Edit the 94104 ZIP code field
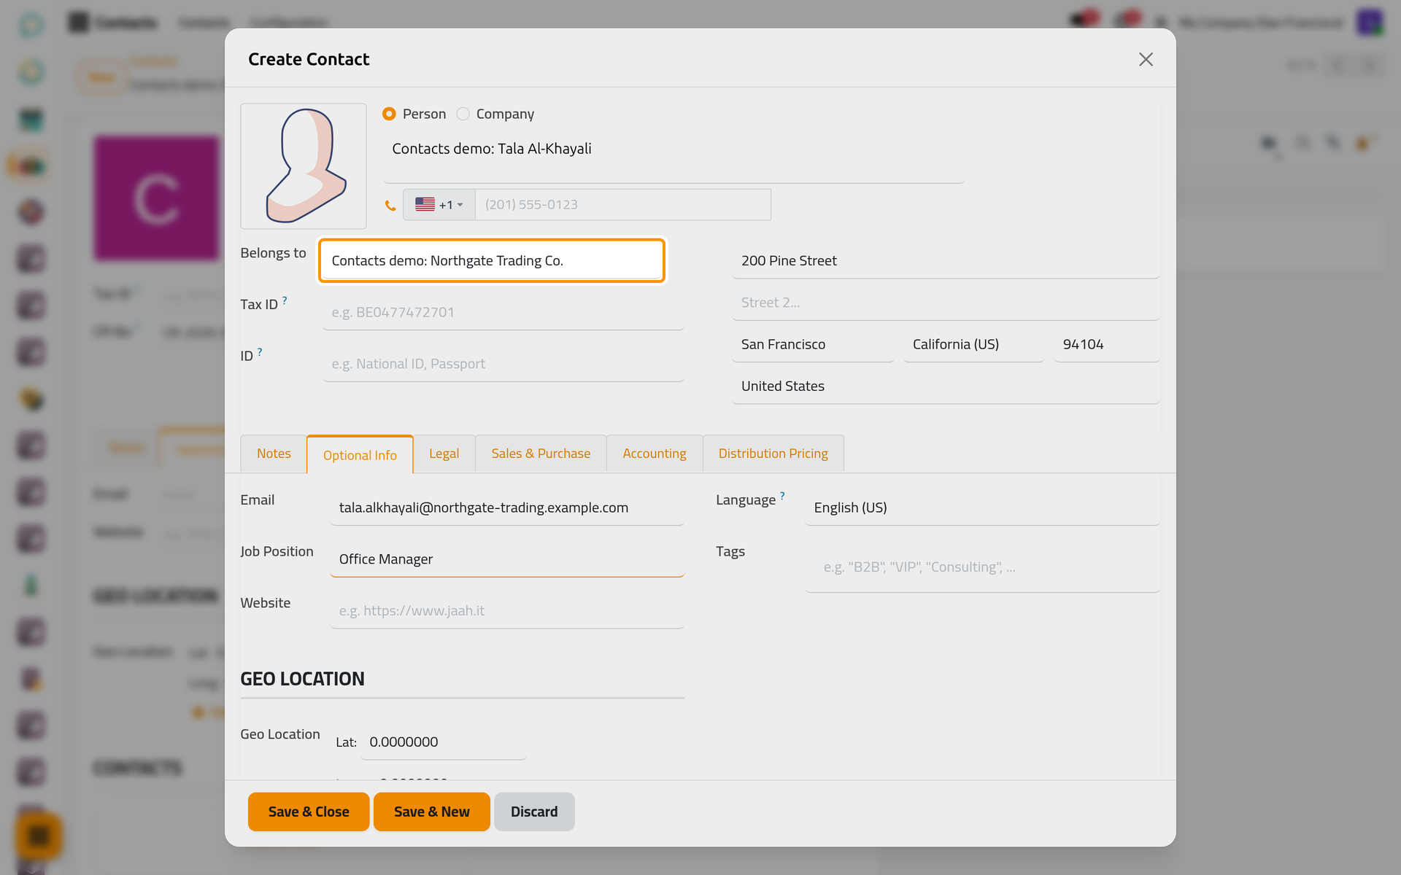The image size is (1401, 875). tap(1107, 344)
